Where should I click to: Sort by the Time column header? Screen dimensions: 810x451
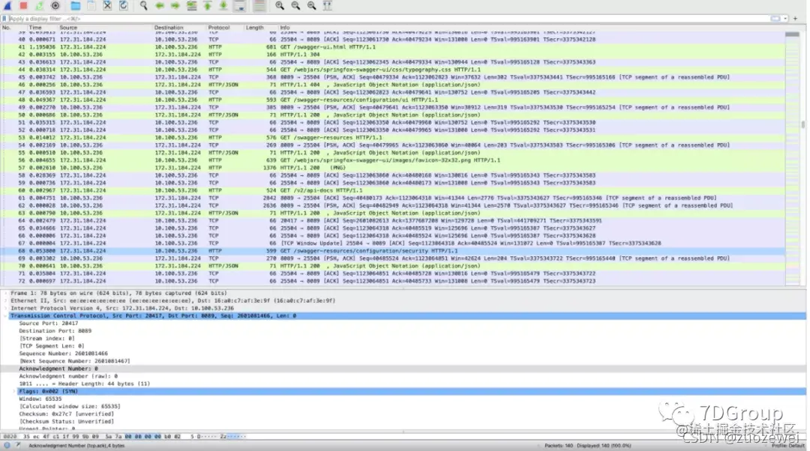[35, 28]
